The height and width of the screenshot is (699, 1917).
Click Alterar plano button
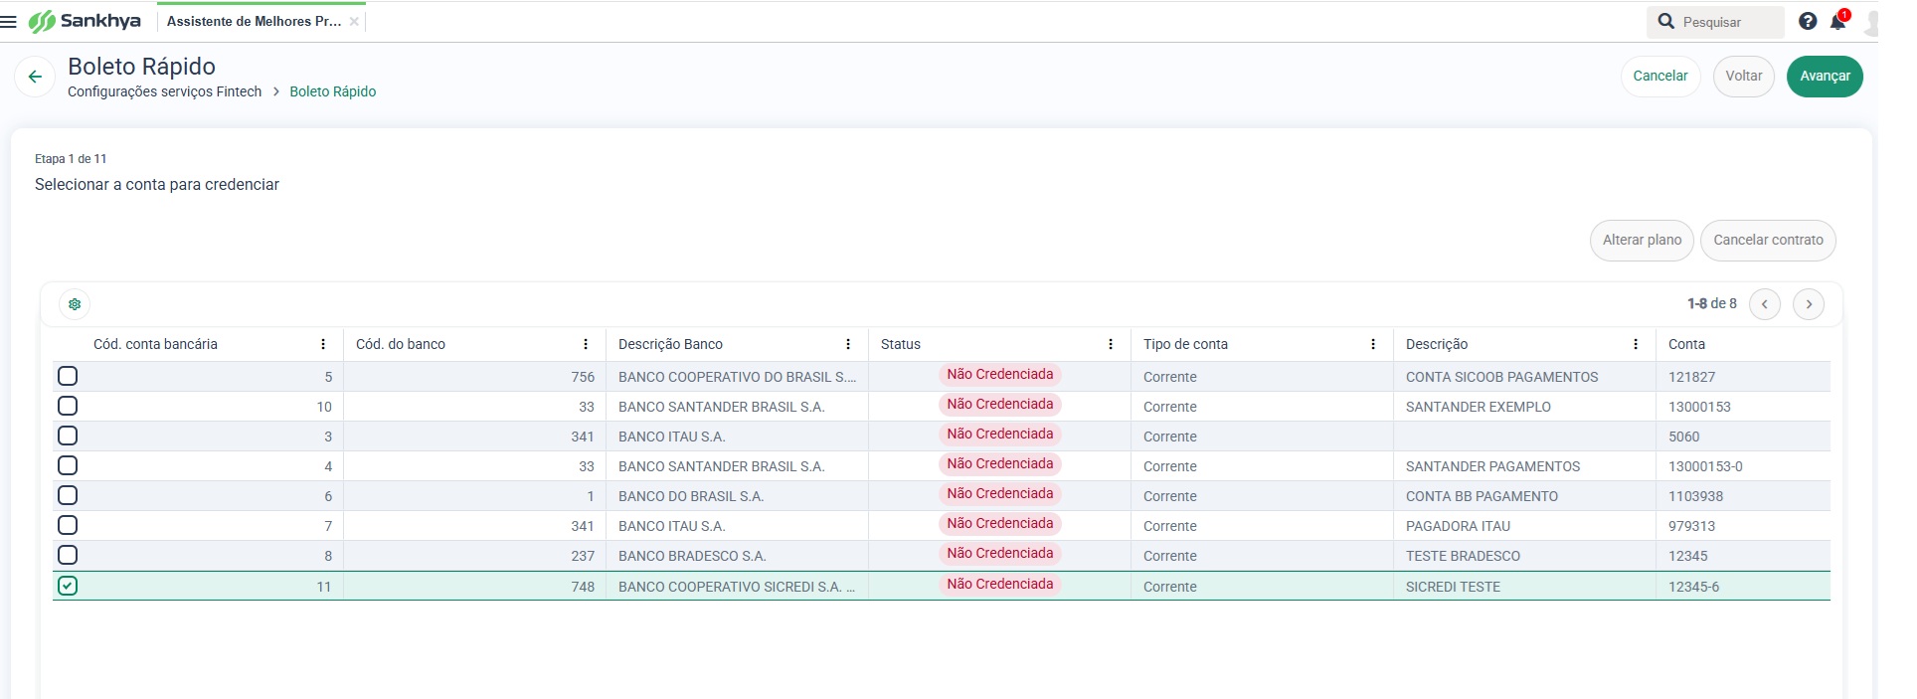pos(1642,240)
